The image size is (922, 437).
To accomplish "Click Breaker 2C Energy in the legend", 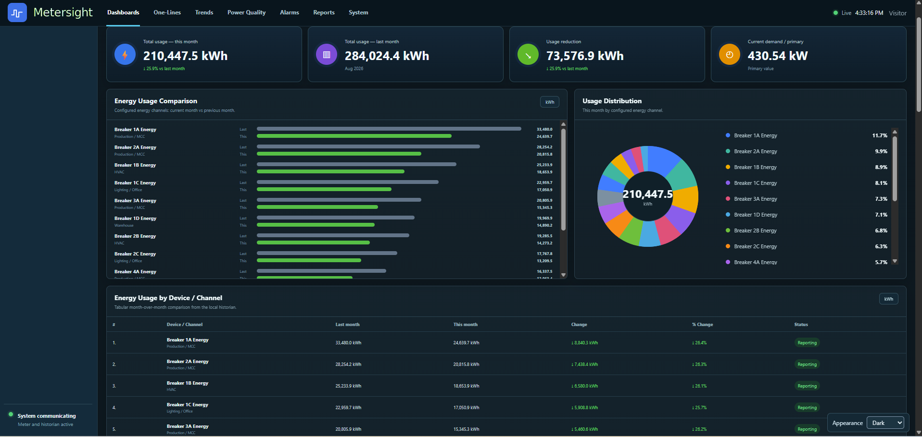I will click(x=755, y=246).
